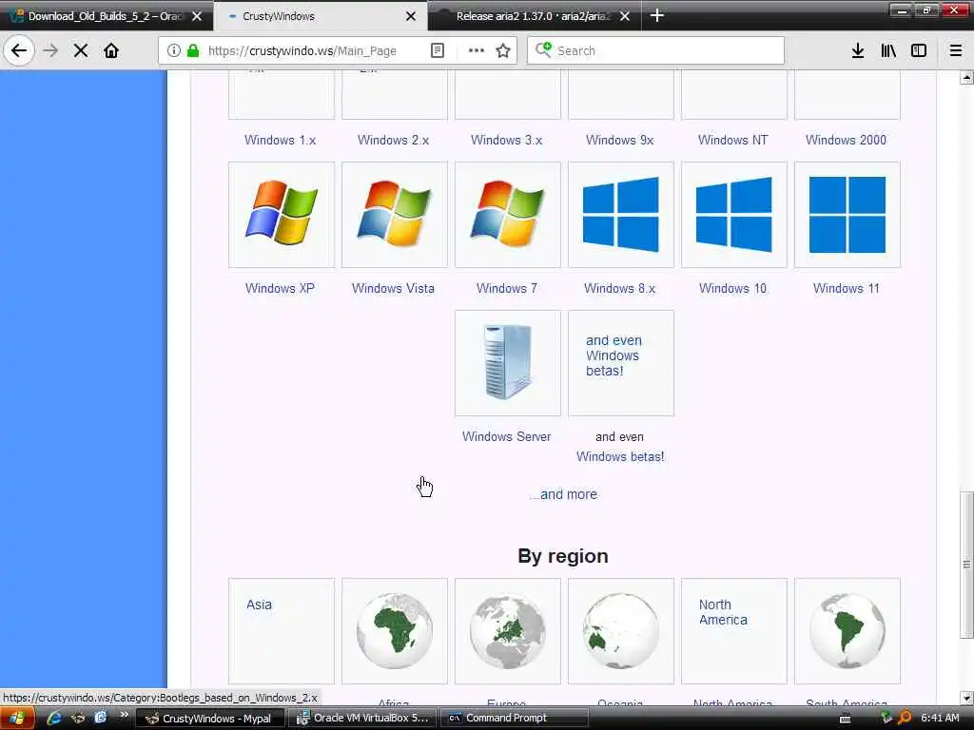Open the Windows Start button

pyautogui.click(x=17, y=719)
